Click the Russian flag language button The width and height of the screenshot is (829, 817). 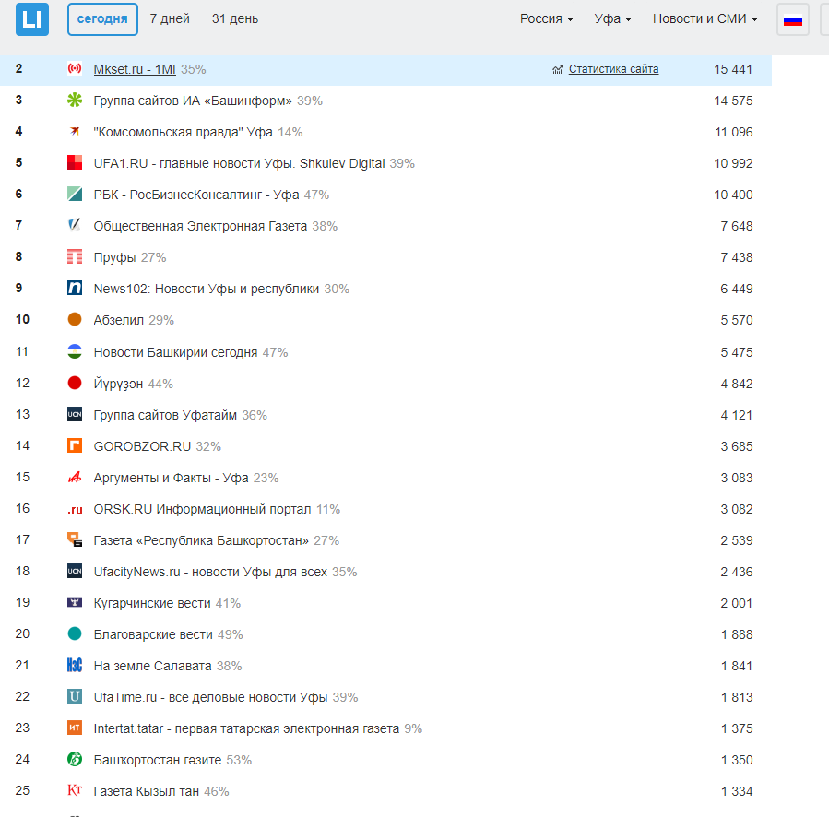click(x=792, y=19)
